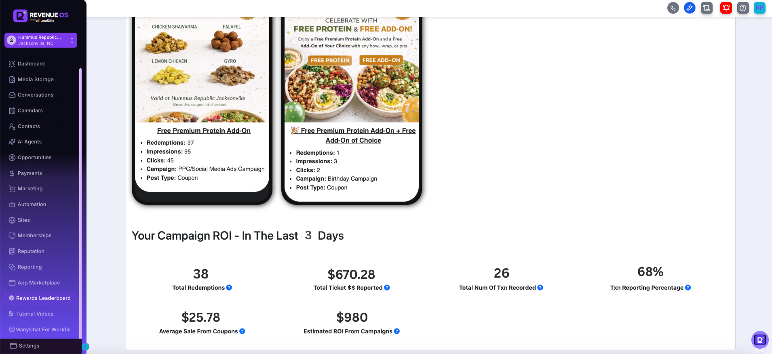772x354 pixels.
Task: Open the help question-mark icon
Action: tap(743, 8)
